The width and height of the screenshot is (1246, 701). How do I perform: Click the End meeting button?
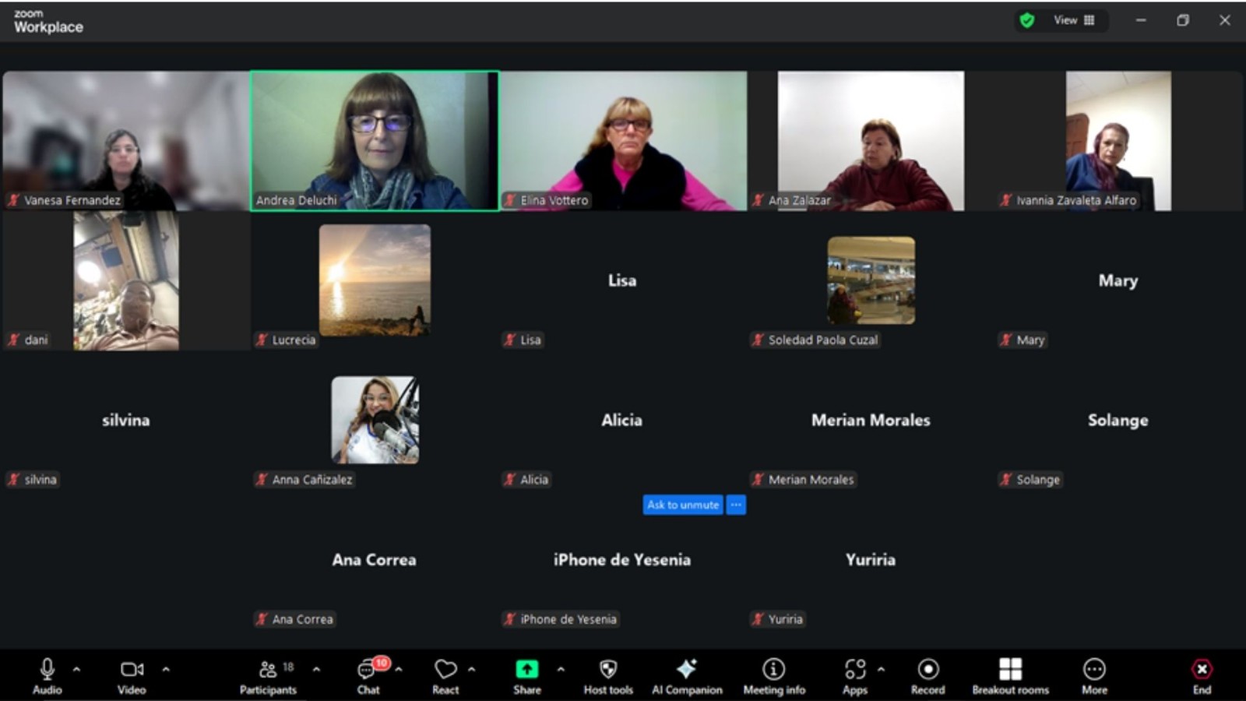pos(1202,676)
